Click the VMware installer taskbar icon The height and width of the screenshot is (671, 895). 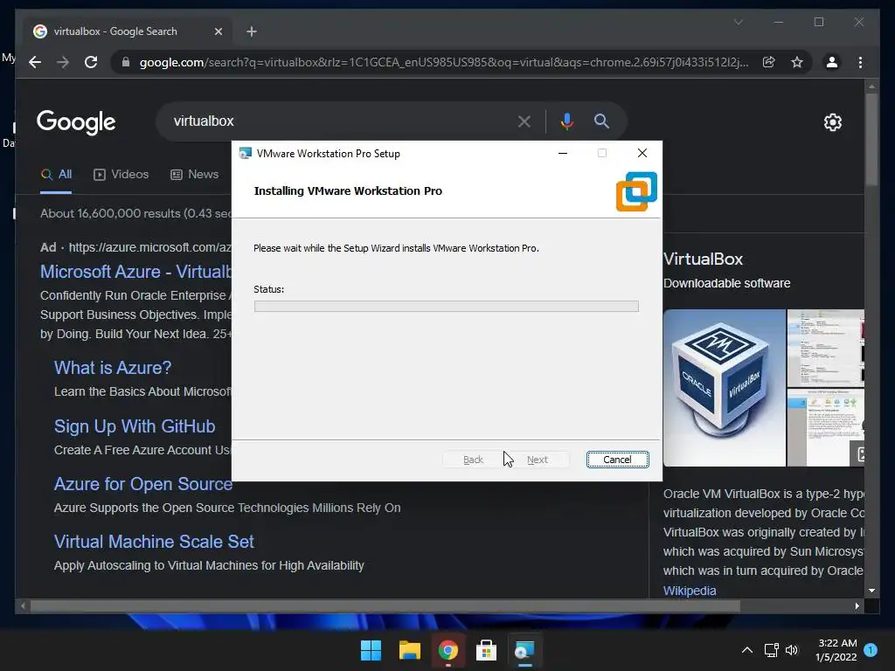coord(524,650)
